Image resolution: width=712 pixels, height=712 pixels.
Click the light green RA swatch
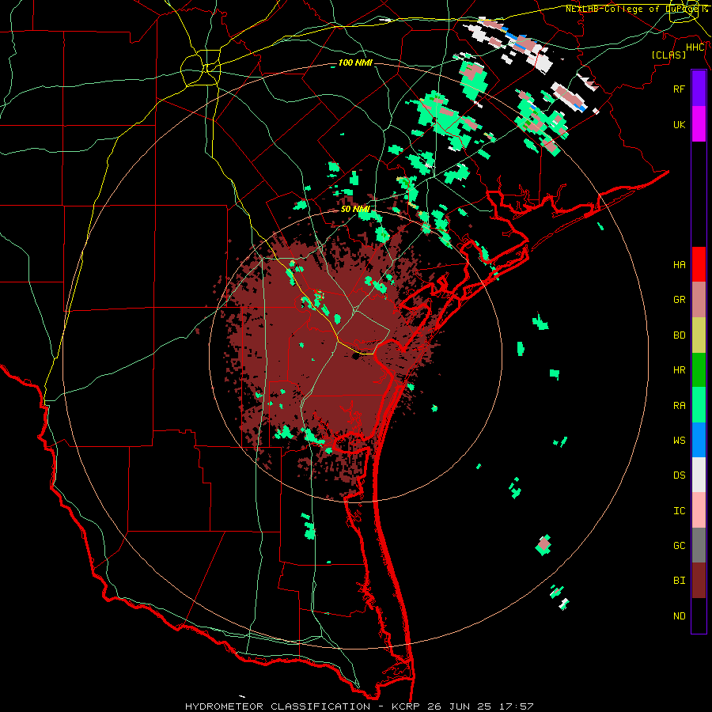pyautogui.click(x=699, y=405)
